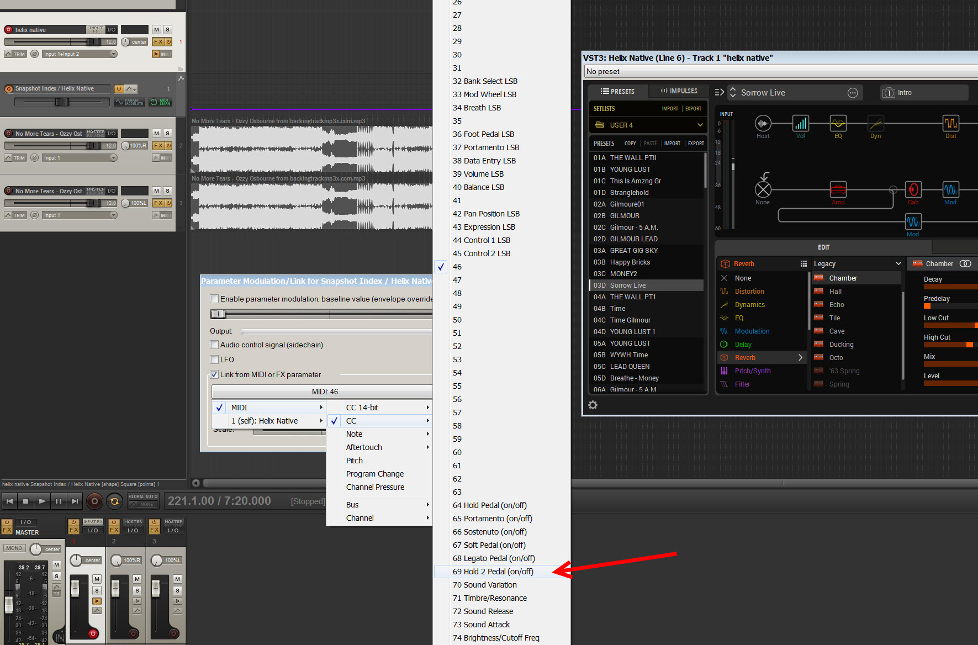Toggle bypass on Snapshot Index envelope
The height and width of the screenshot is (645, 978).
click(119, 89)
